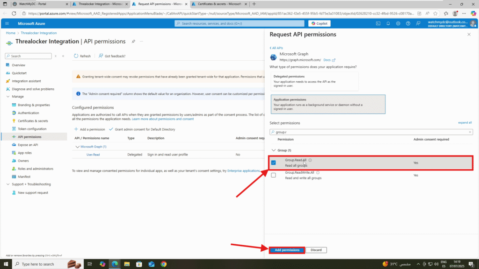Screen dimensions: 479x269
Task: Reload the browser page
Action: (14, 14)
